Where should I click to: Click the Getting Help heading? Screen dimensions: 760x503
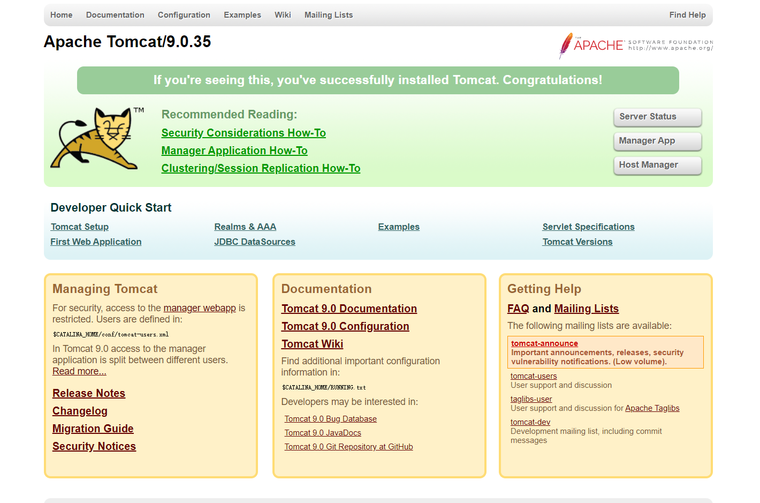coord(544,289)
